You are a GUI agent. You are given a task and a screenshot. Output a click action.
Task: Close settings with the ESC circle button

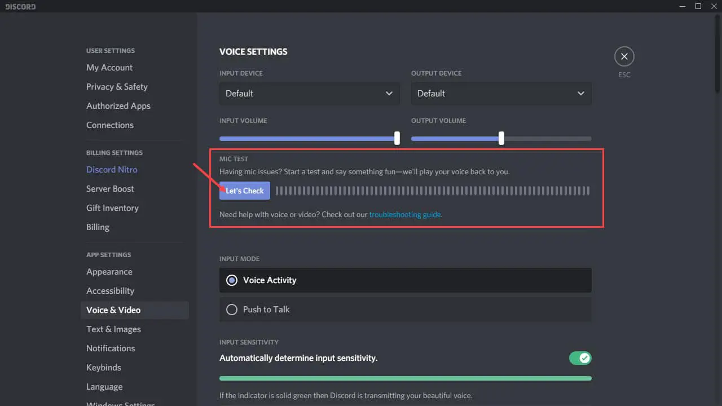coord(624,56)
